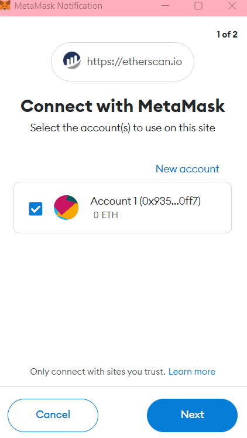Click the MetaMask Notification title text

tap(59, 6)
